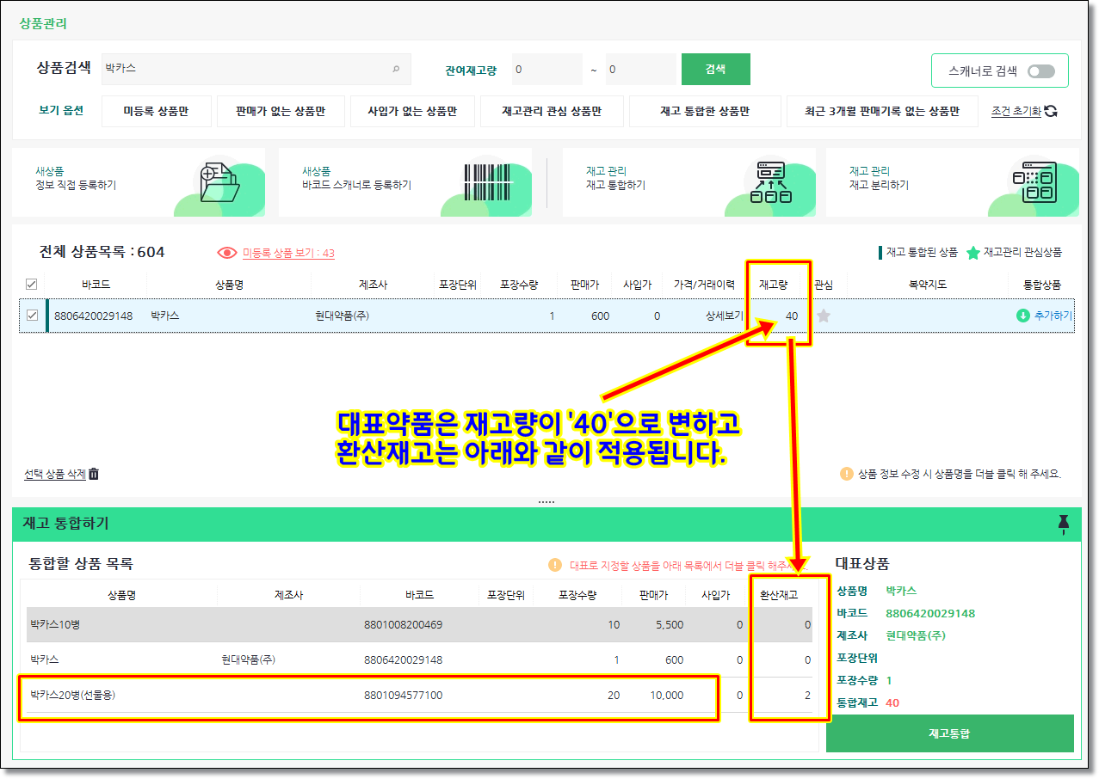Click 추가하기 in the 통합상품 column

coord(1045,316)
